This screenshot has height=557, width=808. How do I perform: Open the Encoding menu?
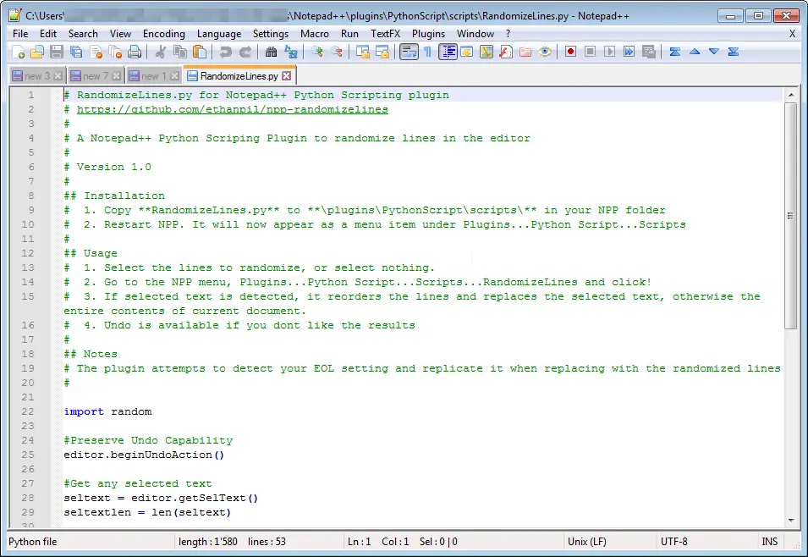coord(163,34)
